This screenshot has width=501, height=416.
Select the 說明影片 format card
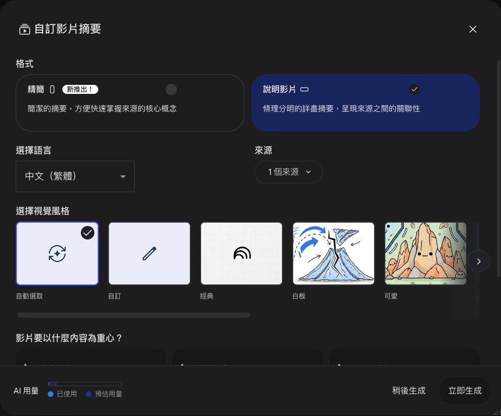[365, 103]
